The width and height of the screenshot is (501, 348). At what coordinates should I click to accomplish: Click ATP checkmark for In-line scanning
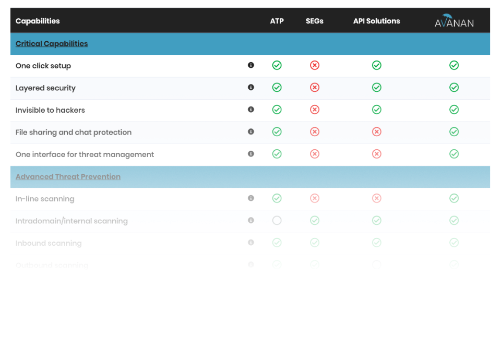tap(277, 198)
